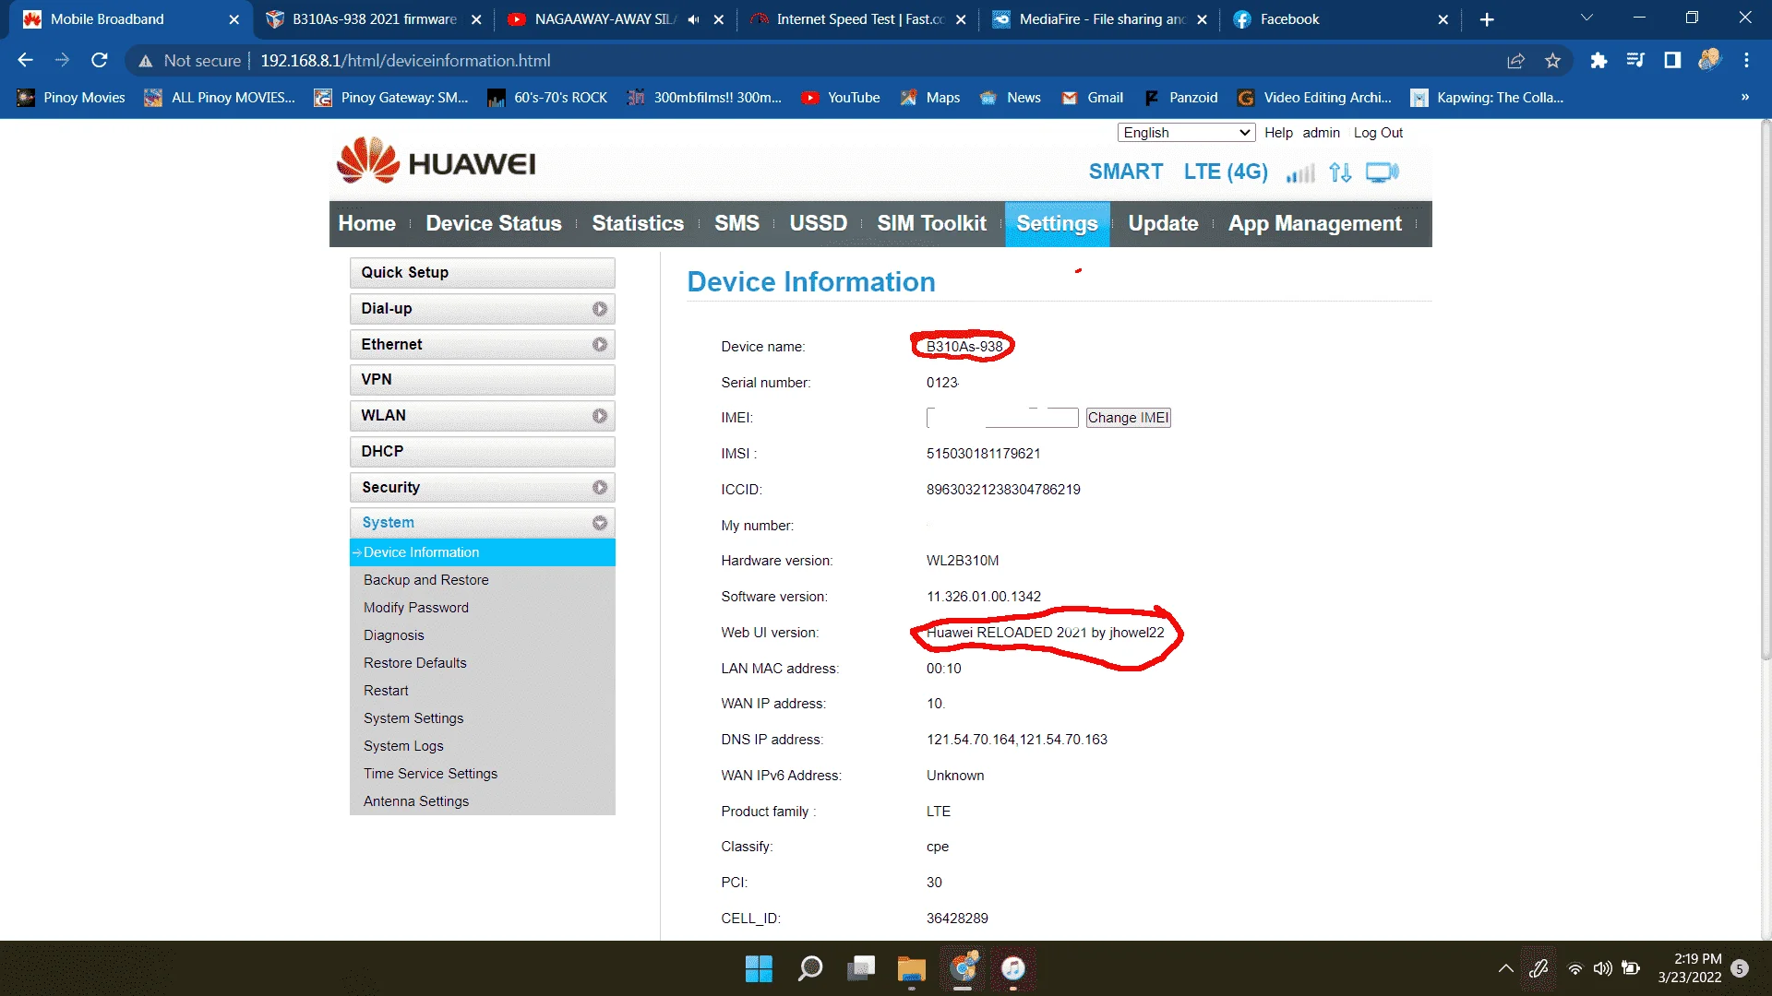The image size is (1772, 996).
Task: Click the Huawei logo
Action: pyautogui.click(x=436, y=161)
